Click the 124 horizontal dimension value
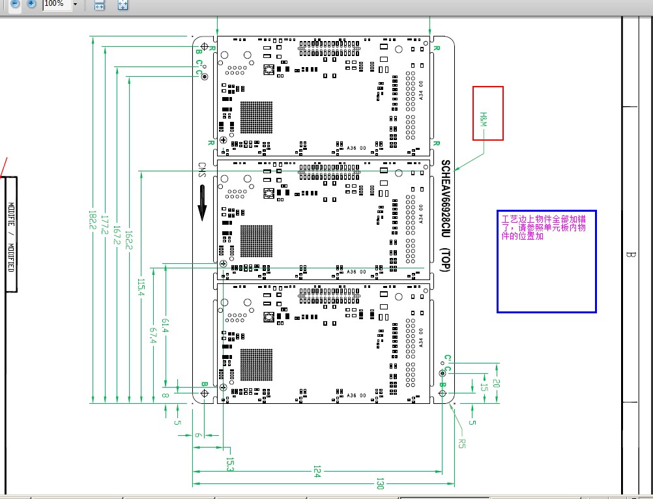653x499 pixels. [x=317, y=472]
